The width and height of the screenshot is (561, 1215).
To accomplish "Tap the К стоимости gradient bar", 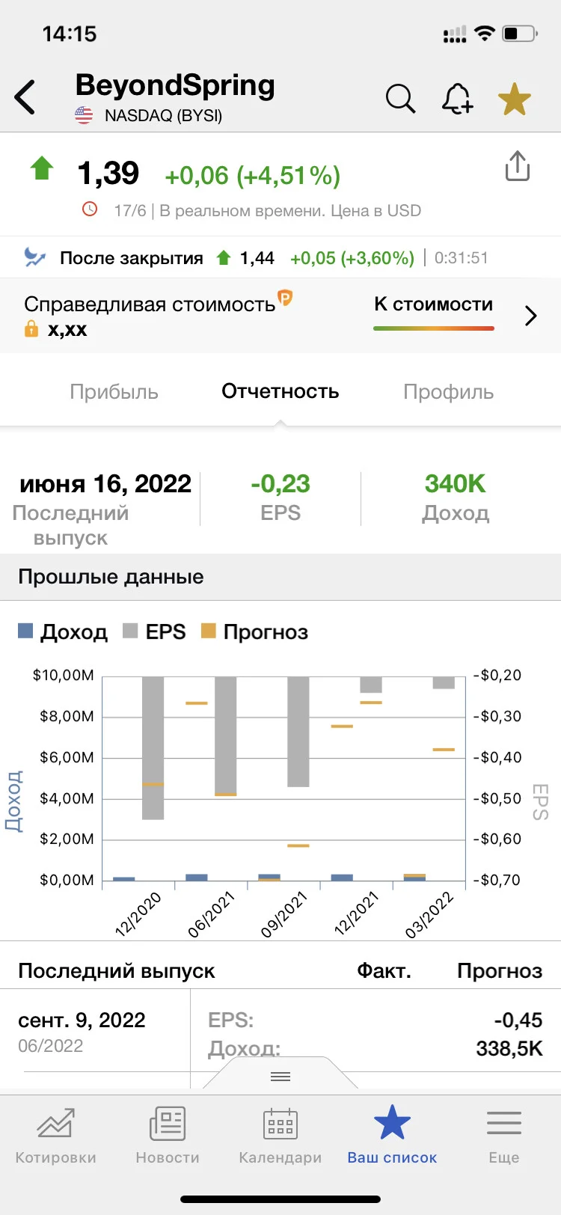I will [434, 328].
